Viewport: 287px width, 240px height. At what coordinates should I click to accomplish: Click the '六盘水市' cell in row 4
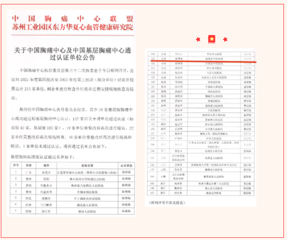pos(46,192)
